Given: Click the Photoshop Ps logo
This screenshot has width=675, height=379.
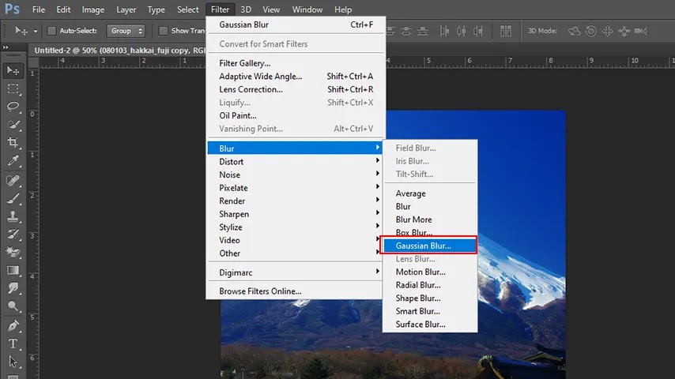Looking at the screenshot, I should click(x=12, y=9).
